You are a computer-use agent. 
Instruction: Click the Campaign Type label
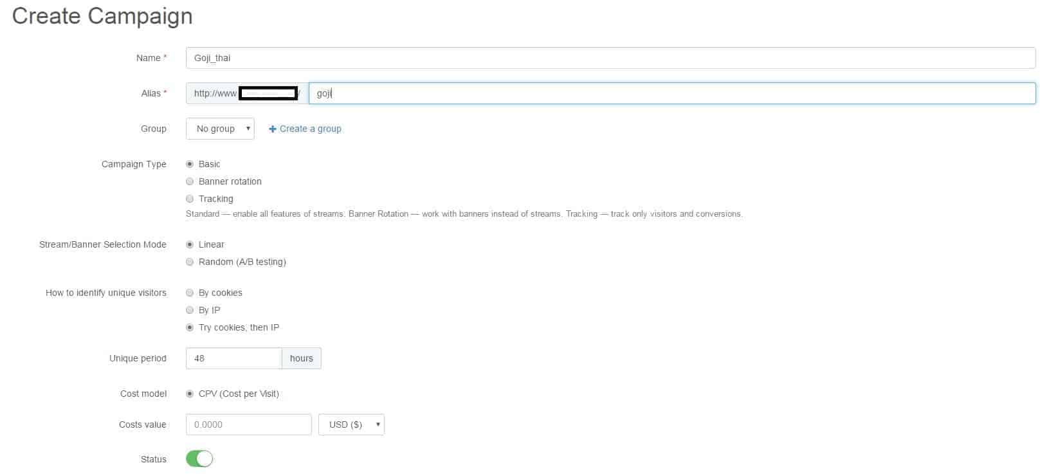pyautogui.click(x=134, y=164)
